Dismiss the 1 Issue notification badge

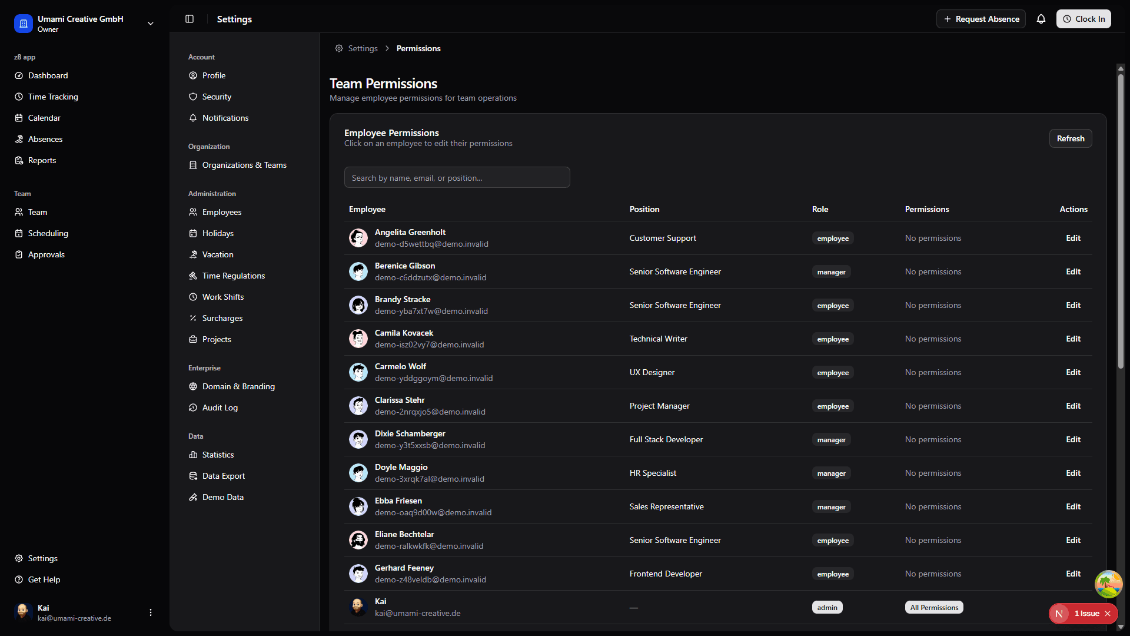tap(1109, 614)
